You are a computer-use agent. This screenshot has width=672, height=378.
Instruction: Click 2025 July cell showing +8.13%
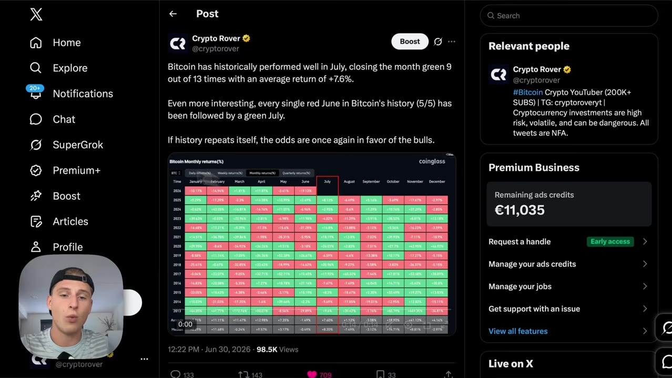coord(327,200)
